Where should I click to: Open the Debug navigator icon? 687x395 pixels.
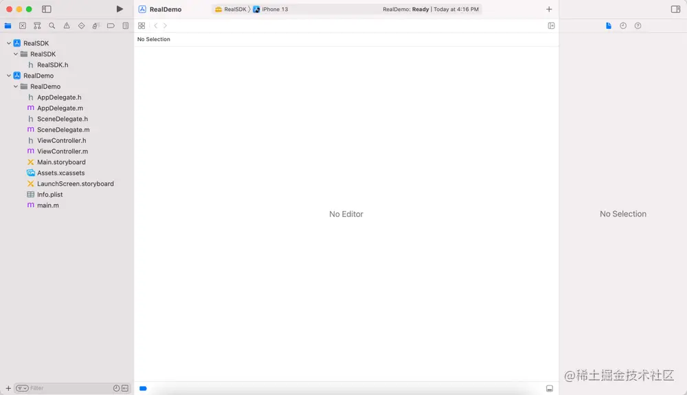pos(96,26)
